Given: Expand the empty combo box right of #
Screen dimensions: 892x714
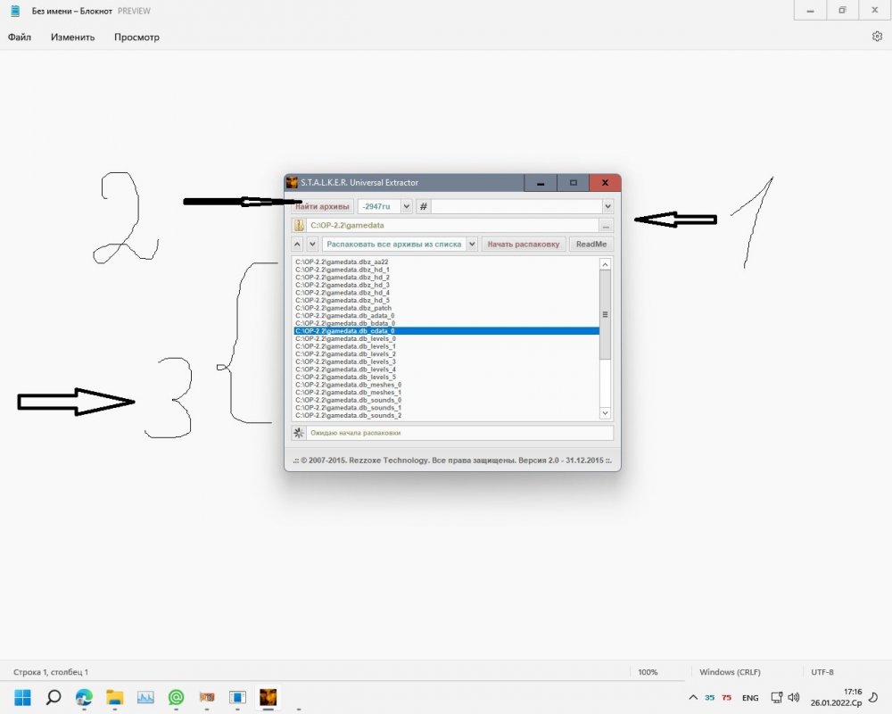Looking at the screenshot, I should 607,206.
